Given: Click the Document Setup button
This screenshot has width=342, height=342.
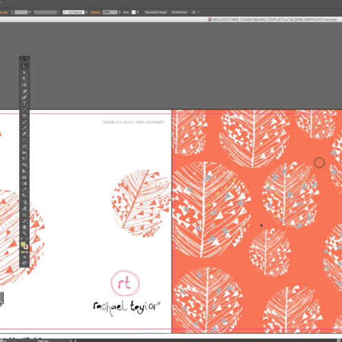Looking at the screenshot, I should pyautogui.click(x=155, y=12).
